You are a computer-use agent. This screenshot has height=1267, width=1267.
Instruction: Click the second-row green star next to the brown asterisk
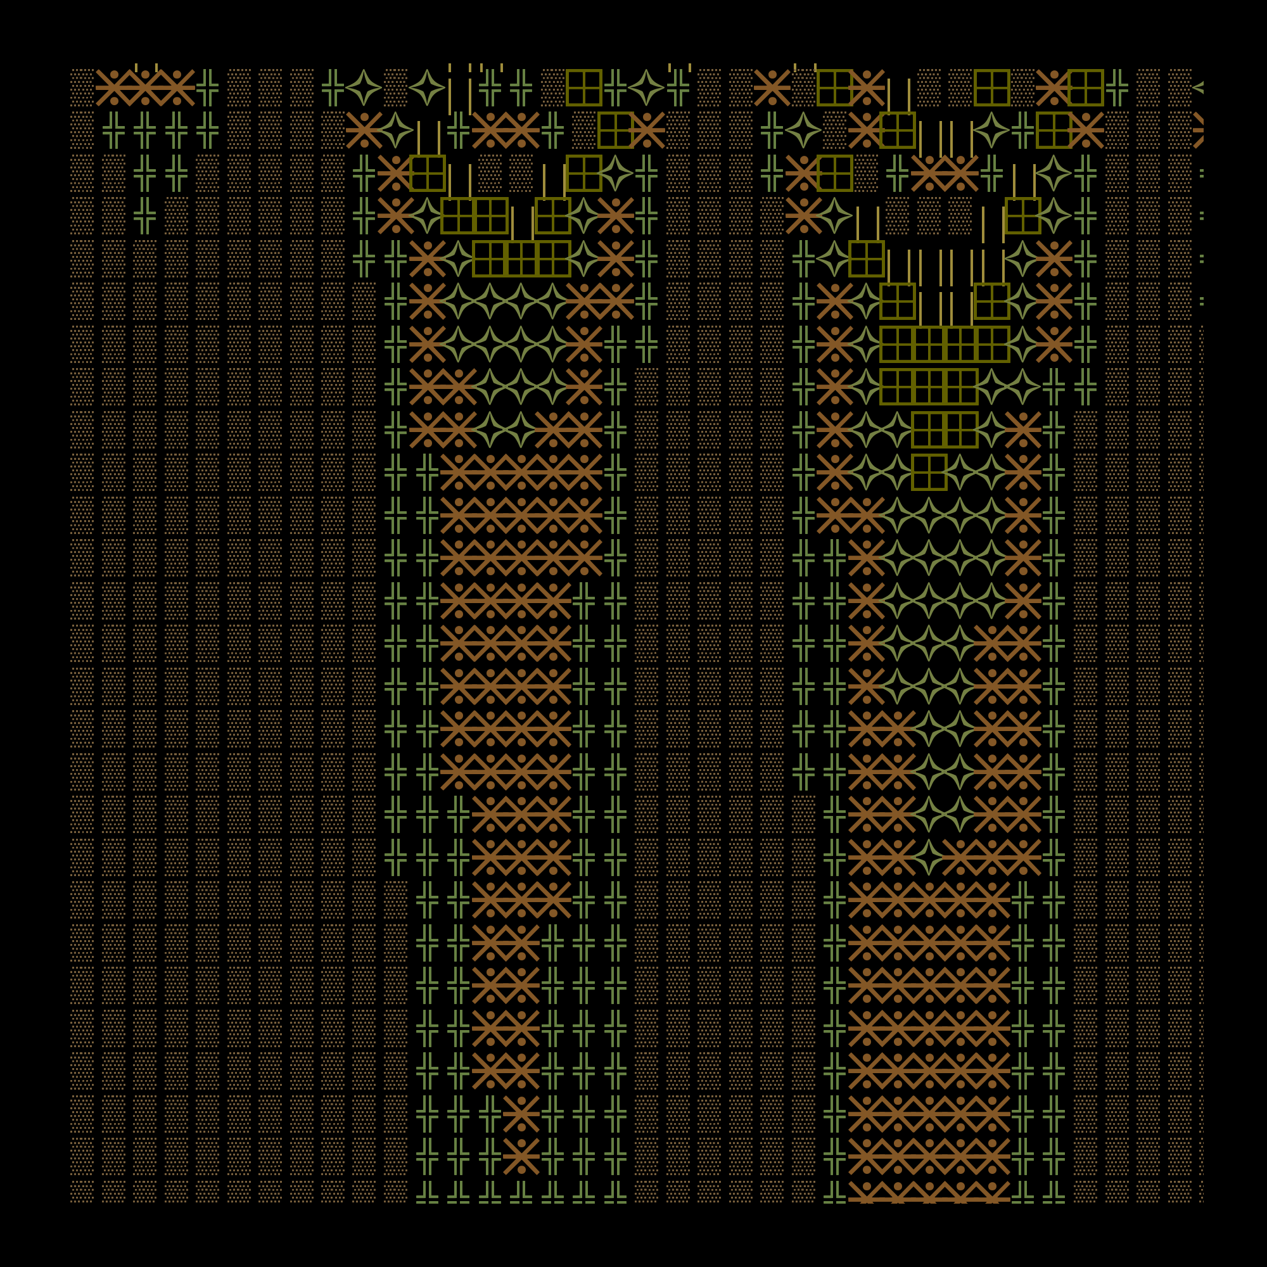[395, 130]
